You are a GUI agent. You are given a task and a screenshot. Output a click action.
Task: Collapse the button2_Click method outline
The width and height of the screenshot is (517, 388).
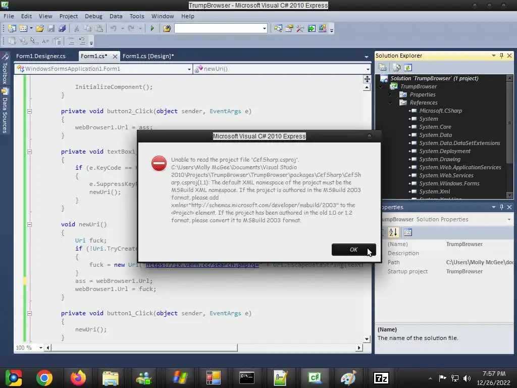click(x=29, y=111)
